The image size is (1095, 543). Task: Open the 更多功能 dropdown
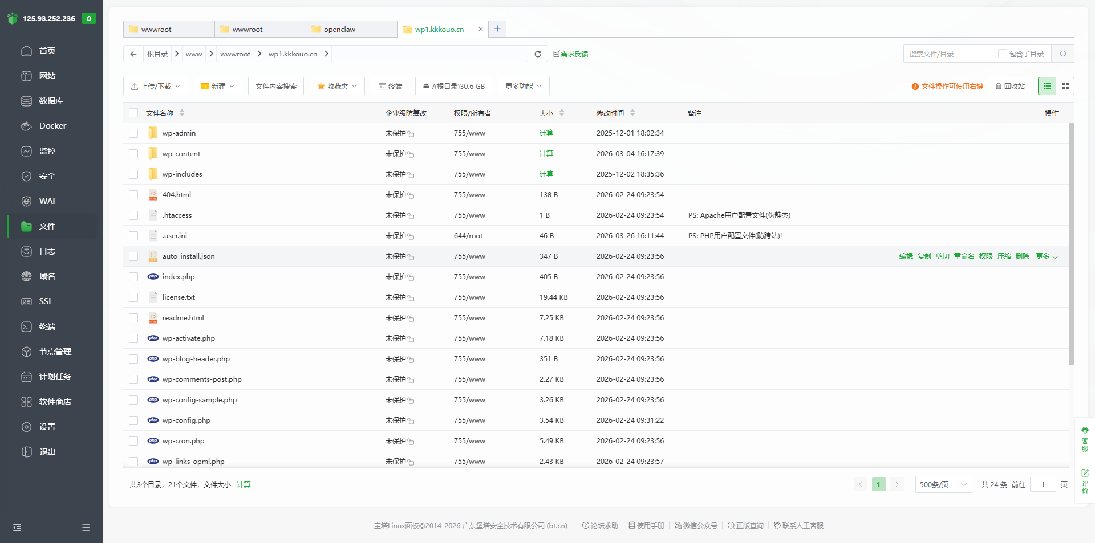pyautogui.click(x=523, y=87)
